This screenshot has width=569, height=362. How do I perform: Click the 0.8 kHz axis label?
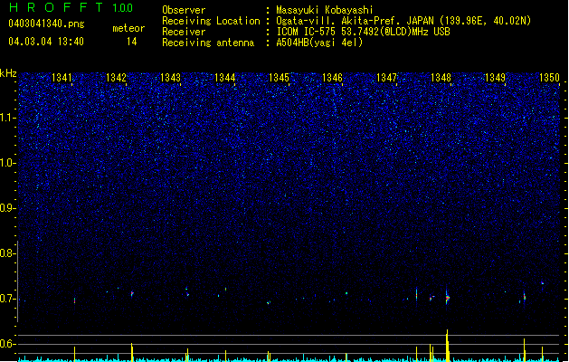pos(8,253)
